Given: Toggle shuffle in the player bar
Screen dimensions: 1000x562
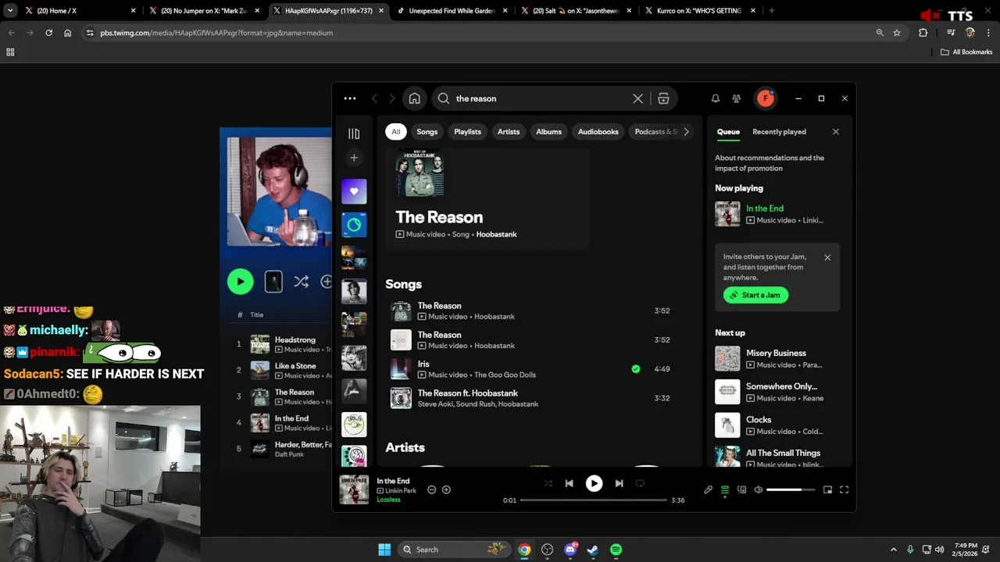Looking at the screenshot, I should 548,483.
